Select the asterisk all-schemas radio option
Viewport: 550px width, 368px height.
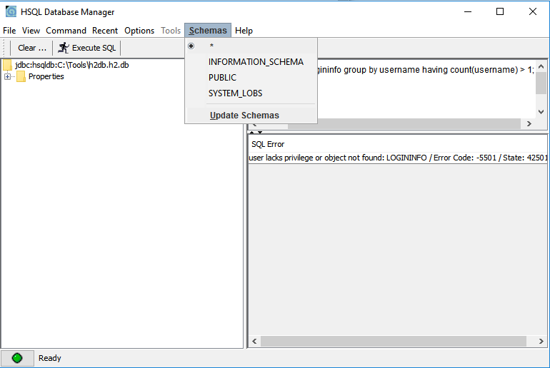[191, 46]
